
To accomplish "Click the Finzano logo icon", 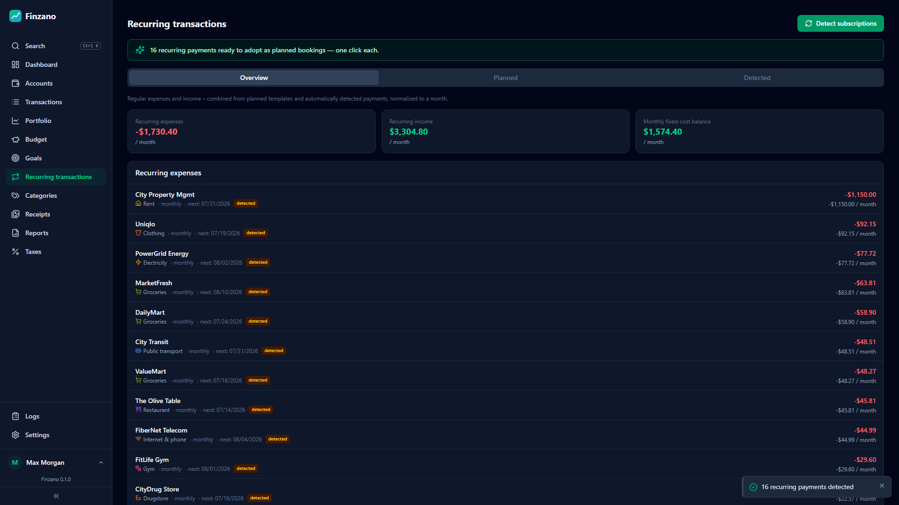I will tap(15, 16).
